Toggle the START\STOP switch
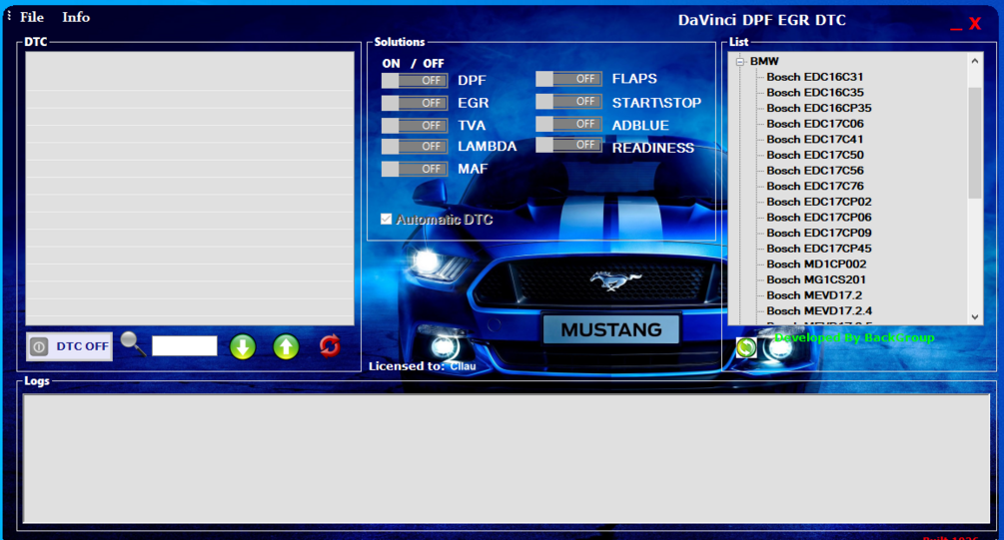Image resolution: width=1004 pixels, height=540 pixels. pos(568,101)
